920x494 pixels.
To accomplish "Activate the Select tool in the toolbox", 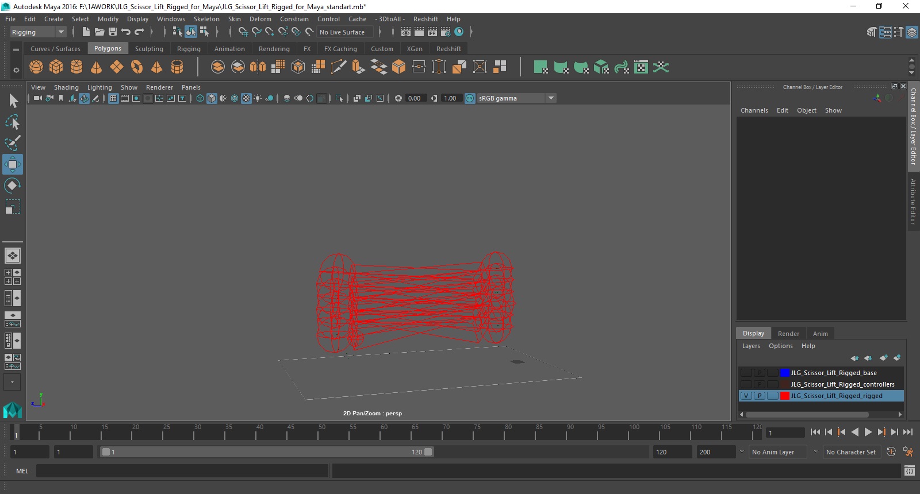I will pos(13,101).
